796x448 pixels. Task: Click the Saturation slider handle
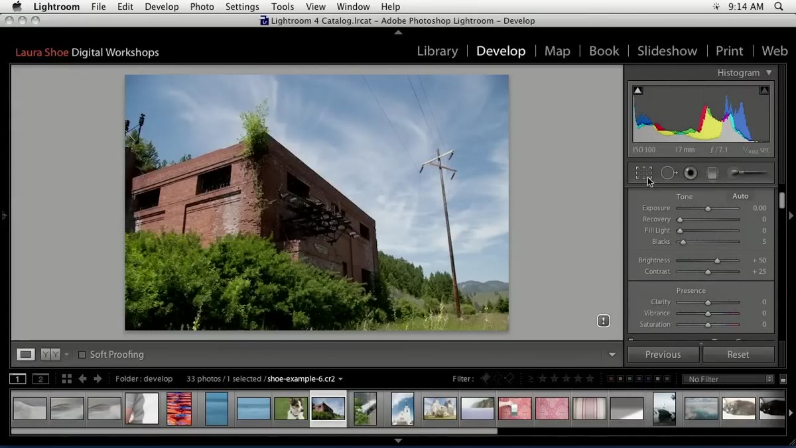point(708,325)
